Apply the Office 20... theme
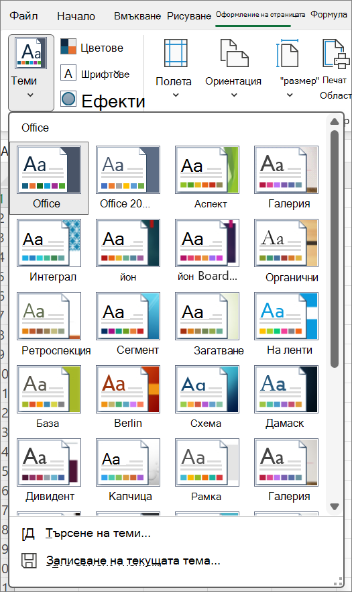The width and height of the screenshot is (352, 592). click(x=128, y=178)
